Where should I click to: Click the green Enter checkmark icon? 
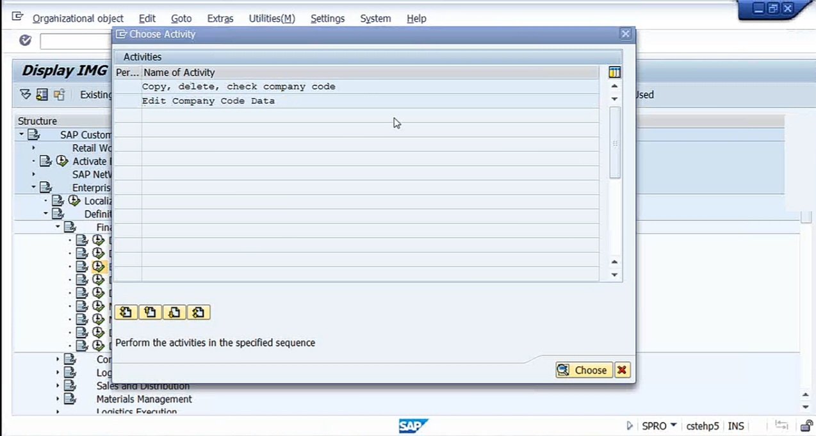(25, 40)
